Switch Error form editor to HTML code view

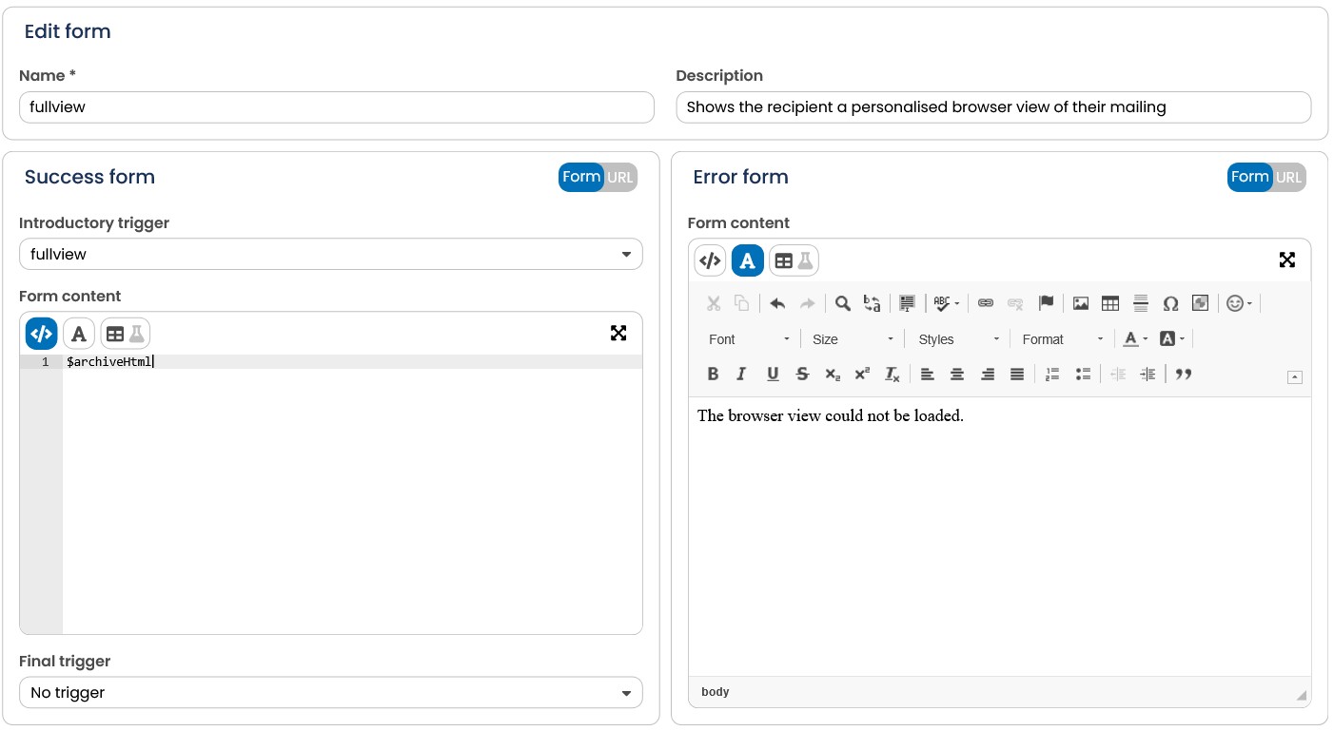click(710, 260)
